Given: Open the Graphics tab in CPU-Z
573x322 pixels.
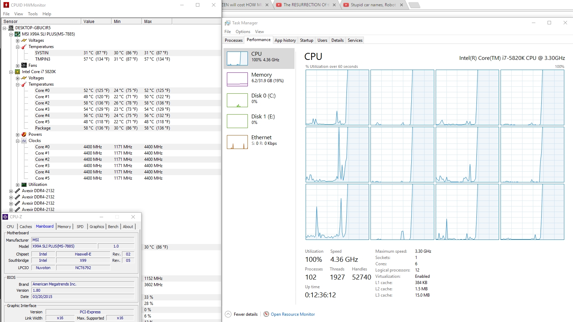Looking at the screenshot, I should pyautogui.click(x=97, y=227).
